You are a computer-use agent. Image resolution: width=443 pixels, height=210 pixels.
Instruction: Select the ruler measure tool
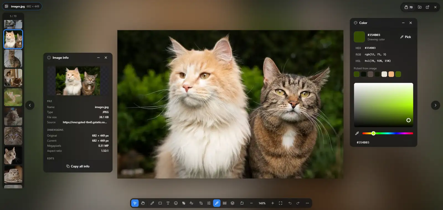(225, 203)
